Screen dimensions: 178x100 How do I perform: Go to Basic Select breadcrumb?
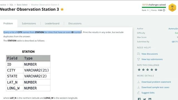click(x=22, y=5)
